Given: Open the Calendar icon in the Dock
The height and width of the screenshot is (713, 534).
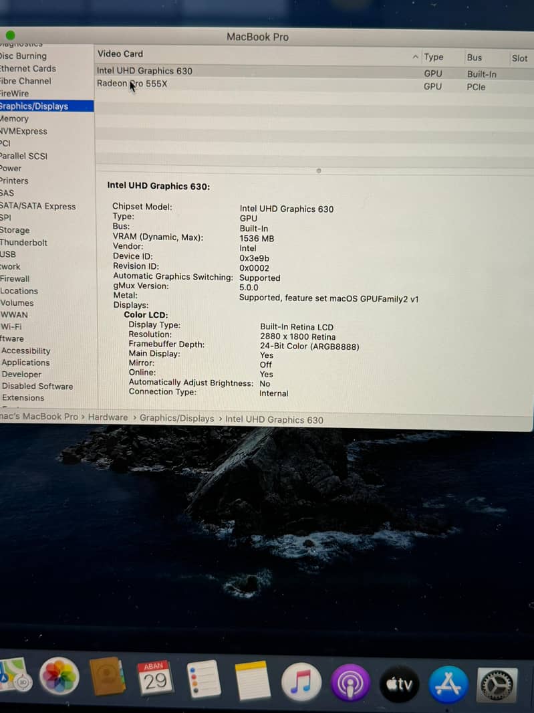Looking at the screenshot, I should tap(154, 678).
